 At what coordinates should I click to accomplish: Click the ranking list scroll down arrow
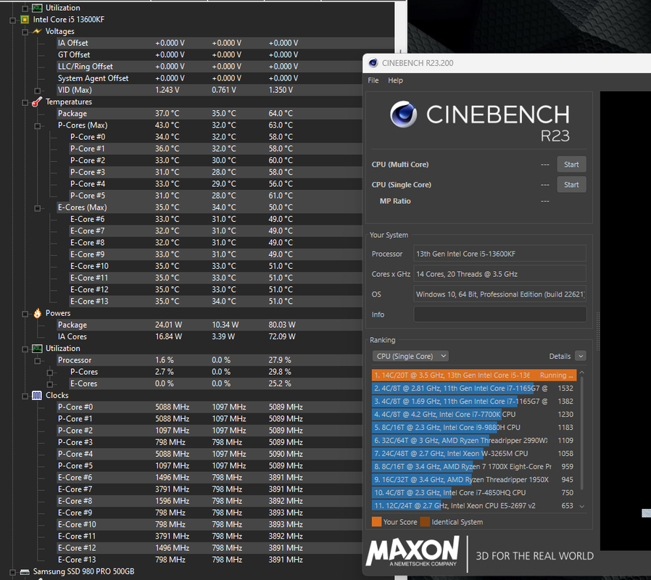click(x=581, y=506)
